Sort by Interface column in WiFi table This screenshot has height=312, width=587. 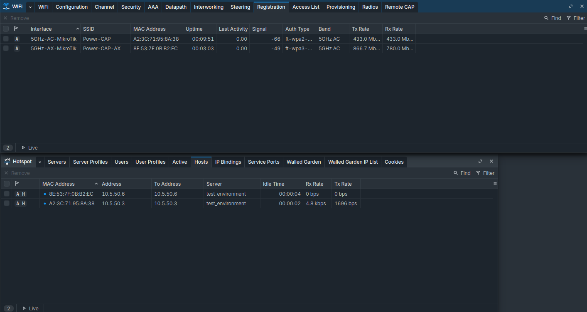coord(54,29)
